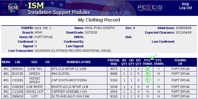Click size cell NONSZ GREEN
Viewport: 198px width, 99px height.
coord(34,80)
